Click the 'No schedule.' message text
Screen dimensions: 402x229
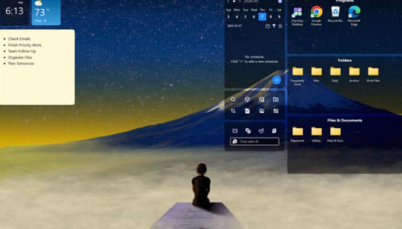(x=254, y=57)
